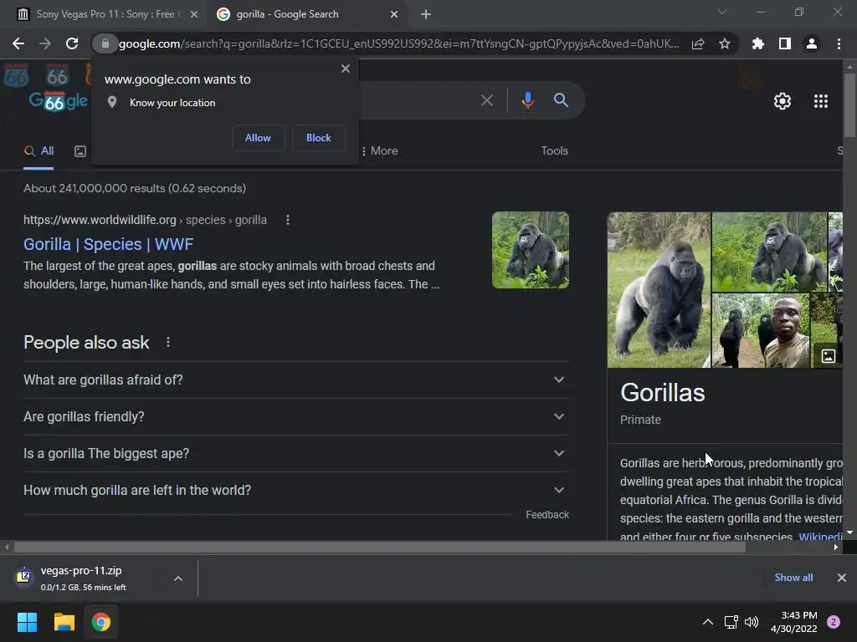Image resolution: width=857 pixels, height=642 pixels.
Task: Open the Windows Start menu
Action: click(27, 622)
